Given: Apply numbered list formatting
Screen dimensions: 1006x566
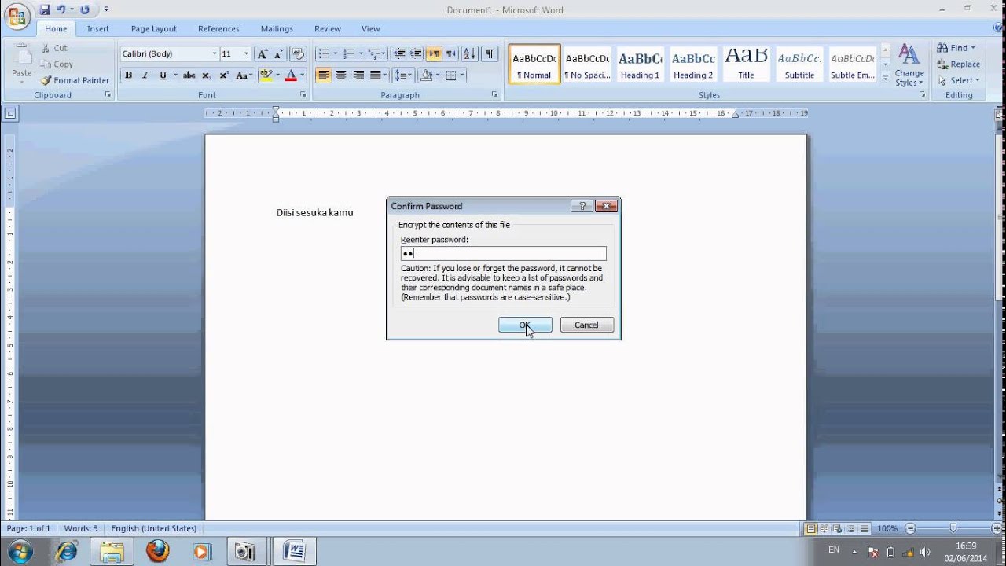Looking at the screenshot, I should click(x=349, y=53).
